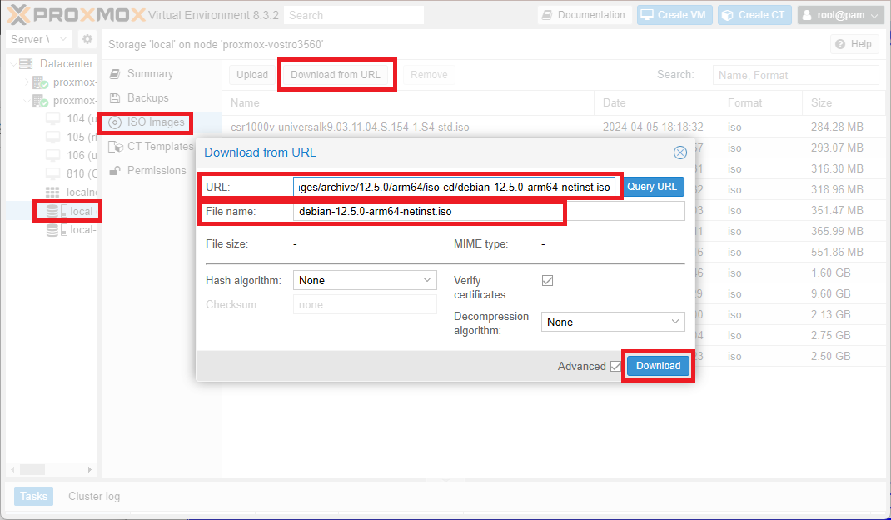Switch to the Cluster log tab

[94, 496]
